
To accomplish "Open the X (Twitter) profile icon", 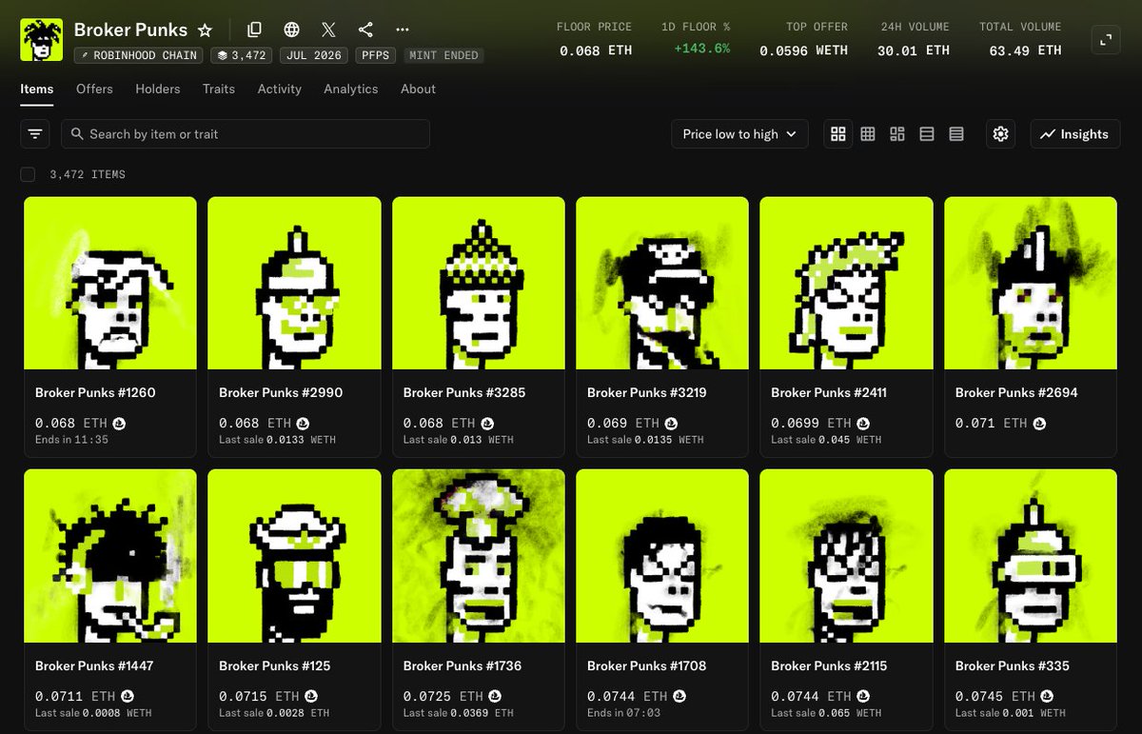I will coord(328,30).
